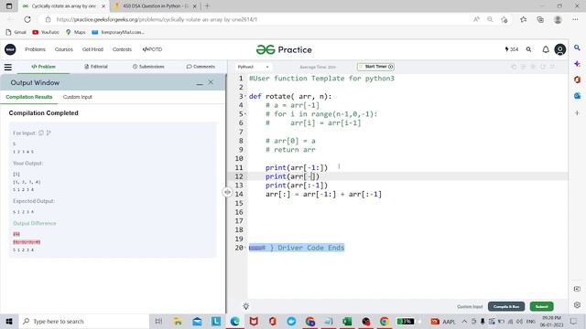Viewport: 586px width, 329px height.
Task: Open the GfG site avatar at header left
Action: [10, 49]
